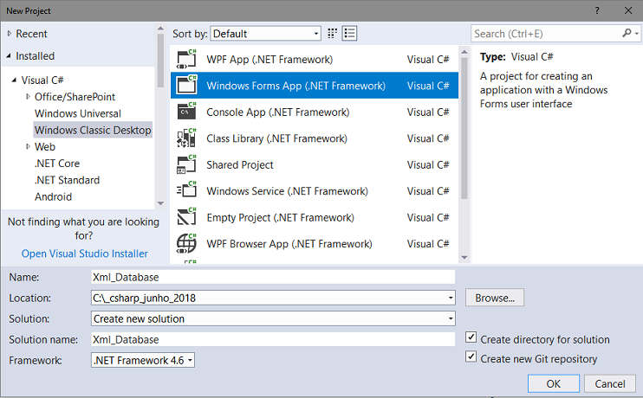Switch to small icons view

click(x=332, y=34)
